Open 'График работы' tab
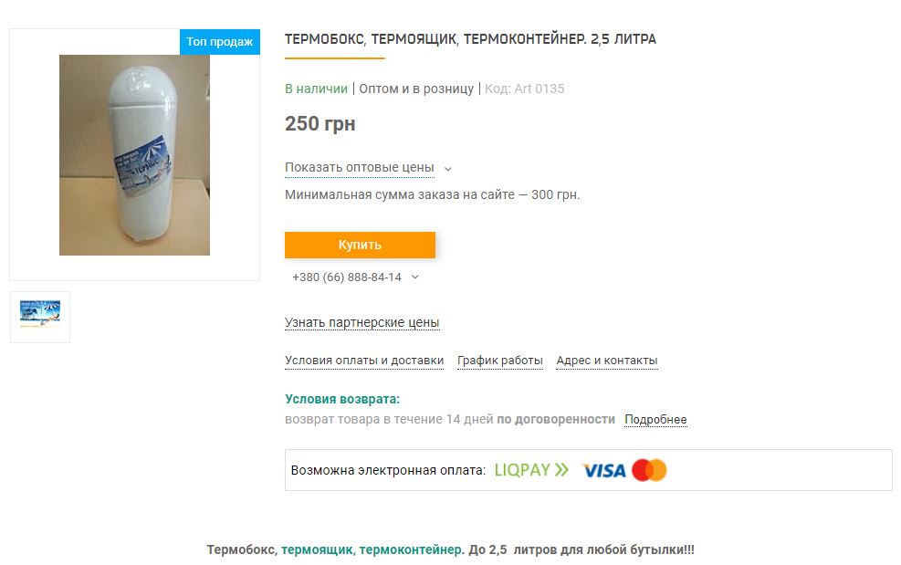Screen dimensions: 901x565 (500, 361)
